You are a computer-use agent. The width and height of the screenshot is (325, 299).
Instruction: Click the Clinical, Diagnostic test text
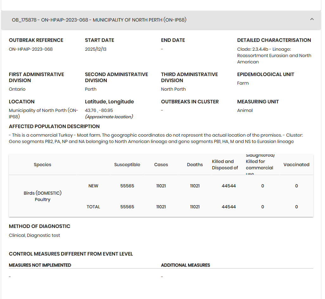[x=34, y=235]
